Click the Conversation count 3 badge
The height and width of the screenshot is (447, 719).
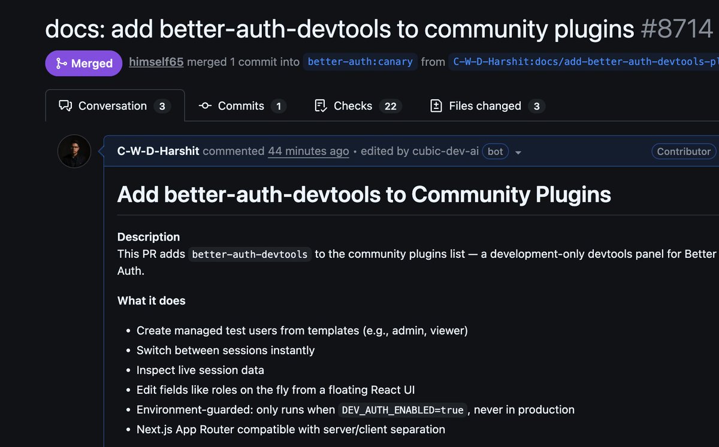pos(162,107)
